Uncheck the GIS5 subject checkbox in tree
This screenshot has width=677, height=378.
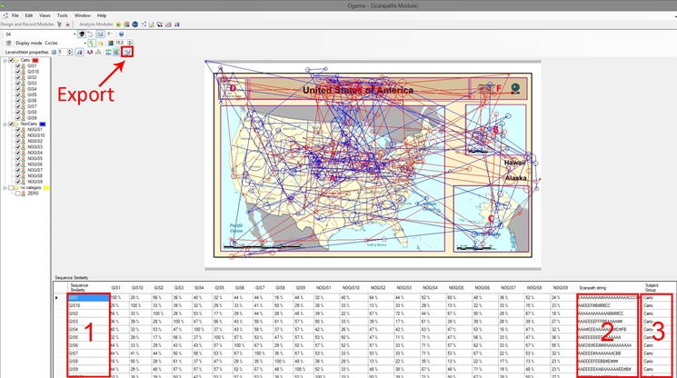click(x=17, y=94)
